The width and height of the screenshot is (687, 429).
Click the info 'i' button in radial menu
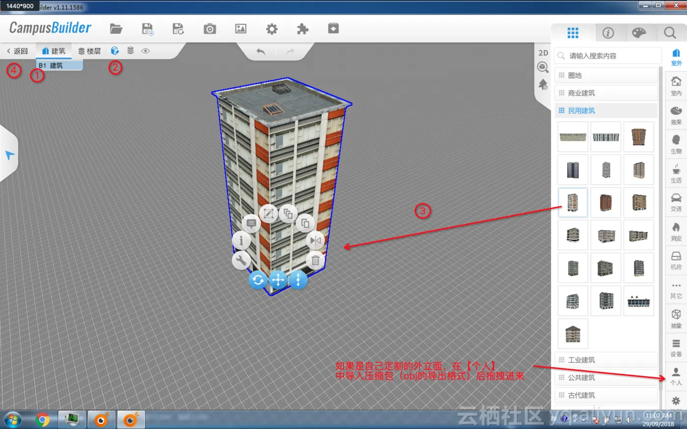click(x=241, y=241)
